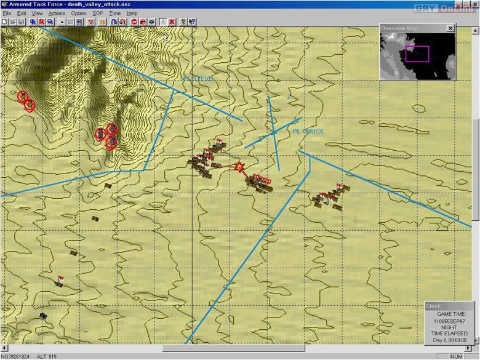Close the Overview Map panel
The height and width of the screenshot is (360, 480).
[450, 28]
